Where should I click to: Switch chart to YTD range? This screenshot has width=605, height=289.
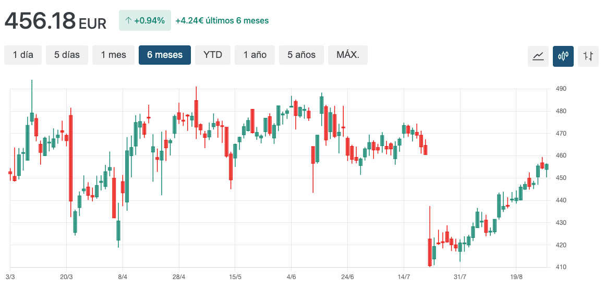click(213, 55)
